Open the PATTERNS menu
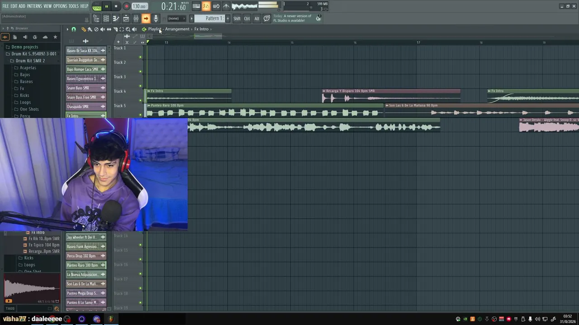The image size is (579, 325). pyautogui.click(x=34, y=6)
